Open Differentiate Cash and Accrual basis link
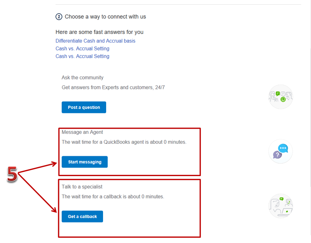The width and height of the screenshot is (311, 243). tap(95, 41)
